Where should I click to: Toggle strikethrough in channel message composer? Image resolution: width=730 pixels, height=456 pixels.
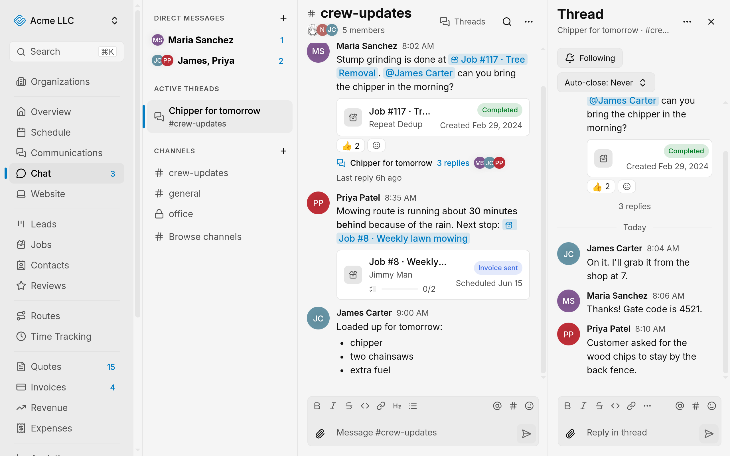[x=349, y=406]
